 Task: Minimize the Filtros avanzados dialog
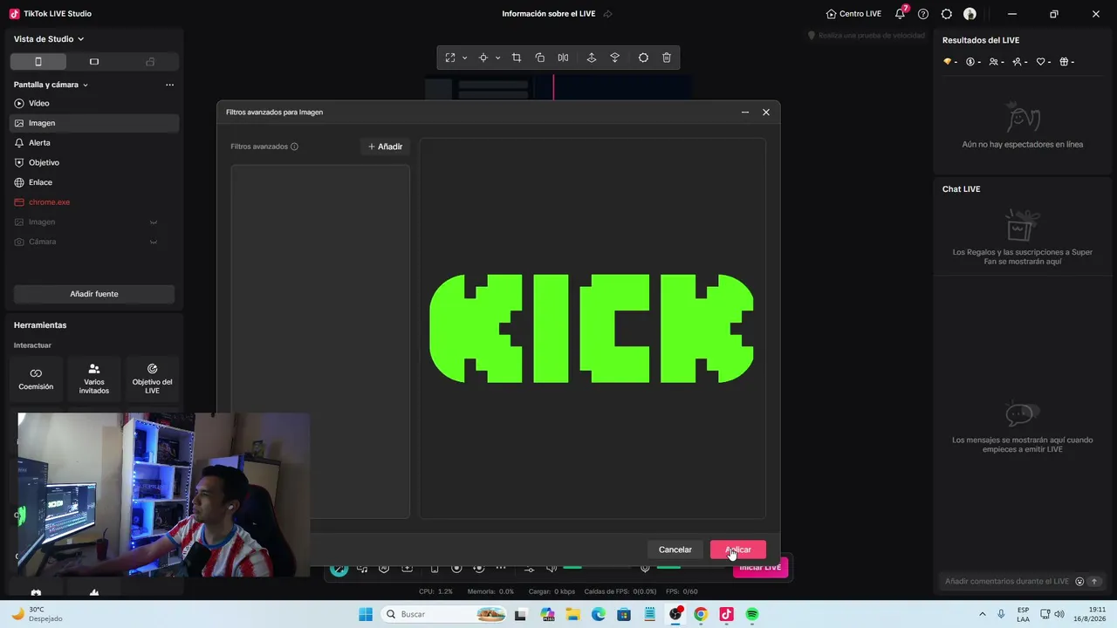(745, 113)
